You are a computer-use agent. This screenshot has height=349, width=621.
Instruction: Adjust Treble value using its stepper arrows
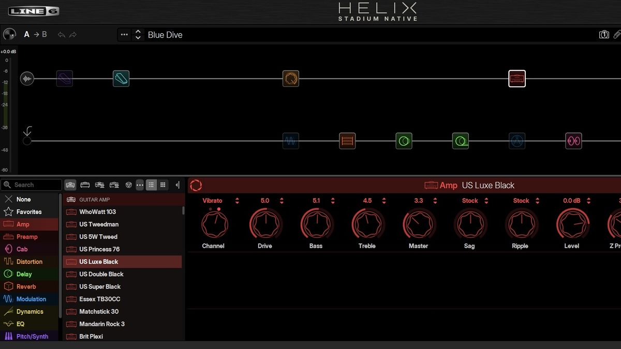point(384,201)
